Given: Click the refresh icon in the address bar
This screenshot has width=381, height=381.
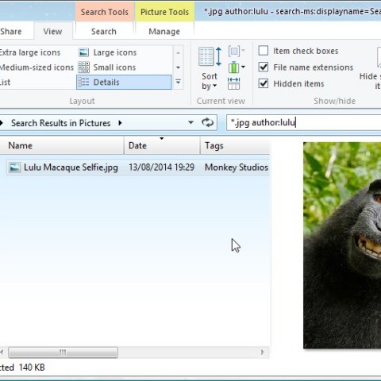Looking at the screenshot, I should [x=207, y=122].
